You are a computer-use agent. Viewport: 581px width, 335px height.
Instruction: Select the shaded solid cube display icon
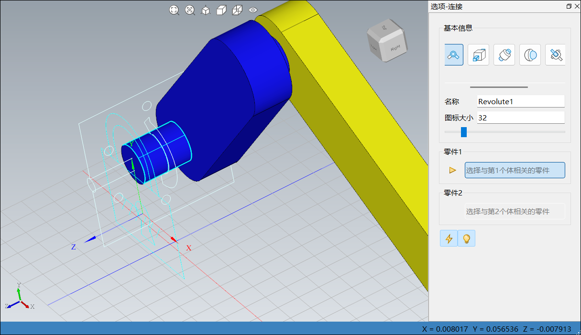coord(221,10)
